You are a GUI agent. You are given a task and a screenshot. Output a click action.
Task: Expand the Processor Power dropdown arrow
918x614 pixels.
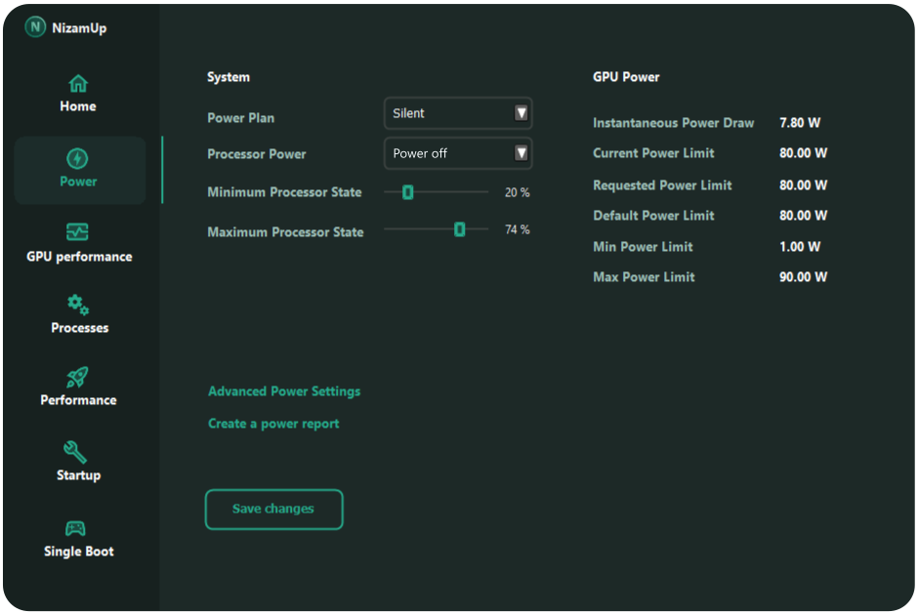coord(521,153)
